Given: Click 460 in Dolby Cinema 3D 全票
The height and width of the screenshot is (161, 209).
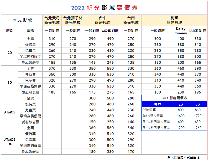Looking at the screenshot, I should point(181,68).
